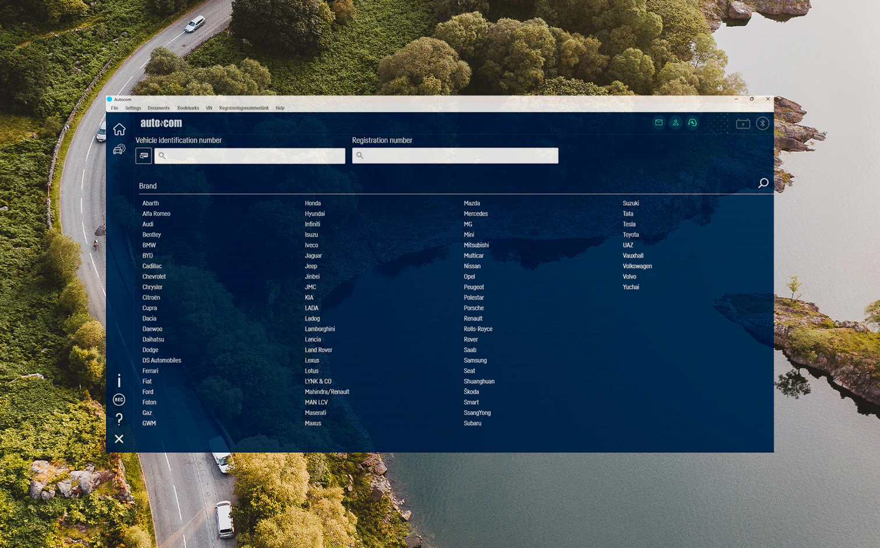Select the Volkswagen brand
The image size is (880, 548).
click(x=637, y=266)
